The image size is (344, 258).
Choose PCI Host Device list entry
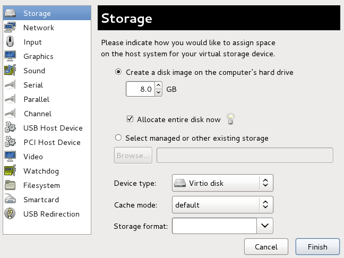52,142
